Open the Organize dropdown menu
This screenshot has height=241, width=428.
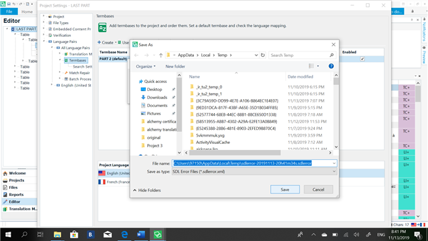(x=146, y=66)
